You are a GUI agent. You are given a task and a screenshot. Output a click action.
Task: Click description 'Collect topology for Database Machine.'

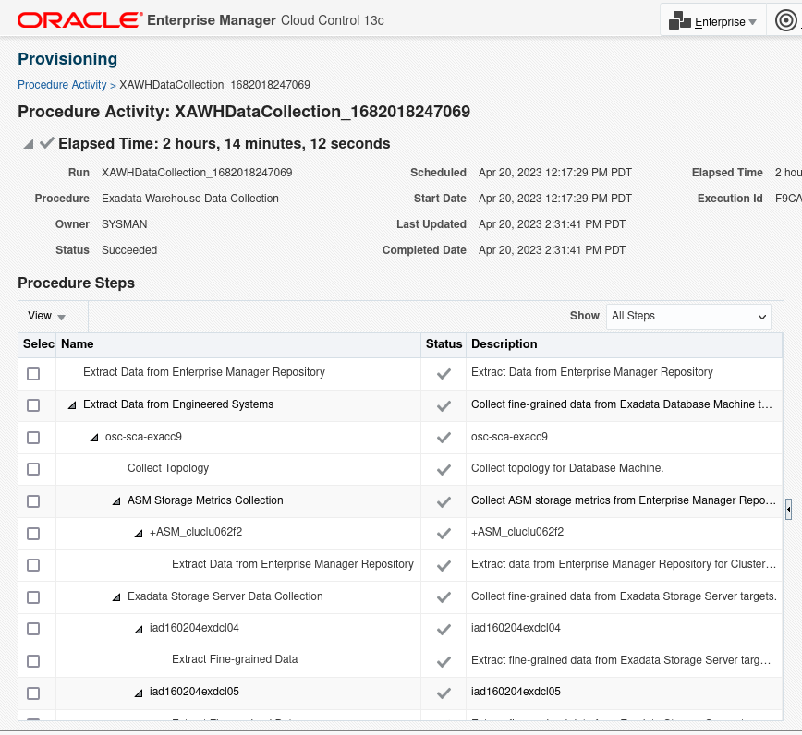point(567,468)
